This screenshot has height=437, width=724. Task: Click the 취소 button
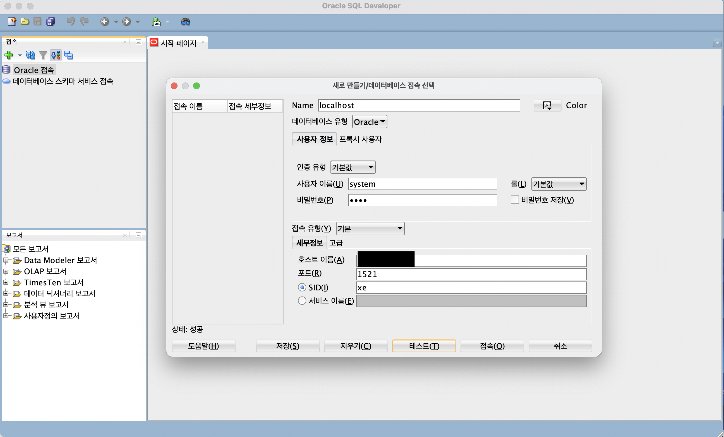pyautogui.click(x=560, y=346)
